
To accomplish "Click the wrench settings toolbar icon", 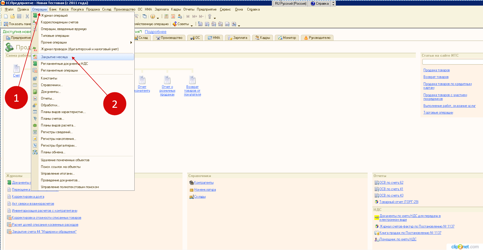I will click(210, 16).
